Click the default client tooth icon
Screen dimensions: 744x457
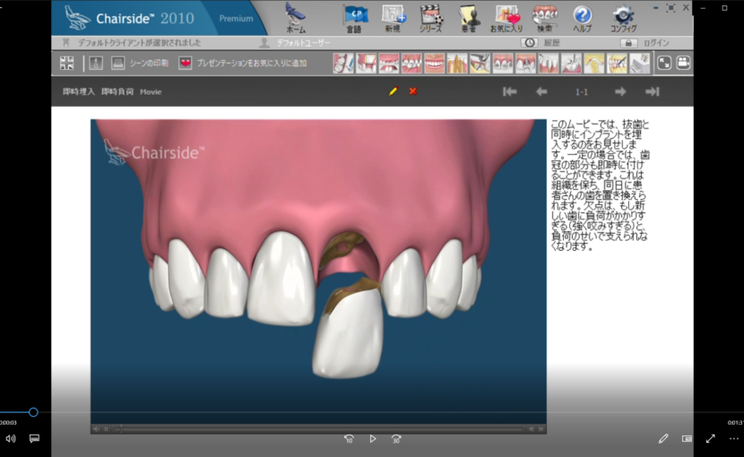click(66, 43)
